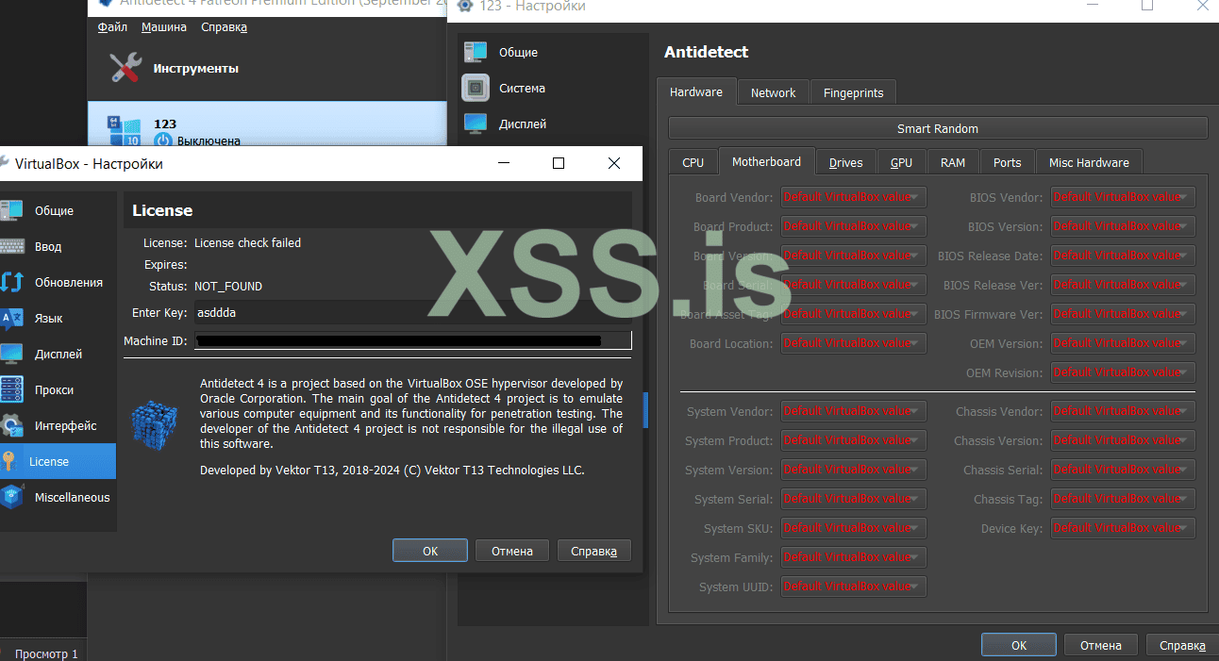Open the BIOS Vendor dropdown
Screen dimensions: 1219x661
pyautogui.click(x=1123, y=197)
